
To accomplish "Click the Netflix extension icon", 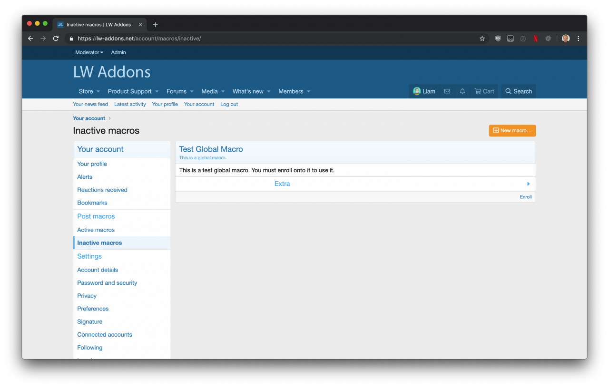I will coord(535,39).
